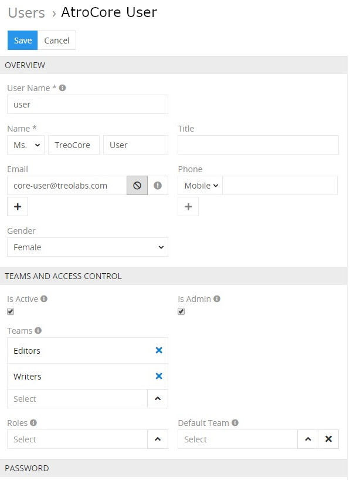
Task: Click the PASSWORD section header
Action: pos(174,468)
